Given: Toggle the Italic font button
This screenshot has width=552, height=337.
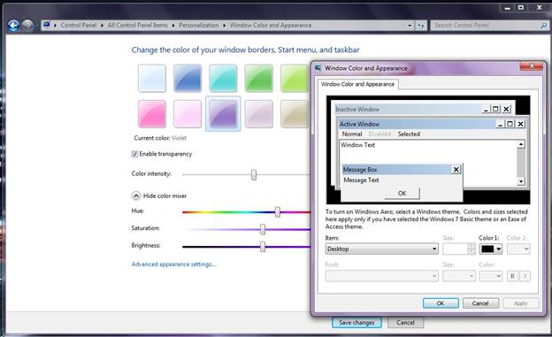Looking at the screenshot, I should coord(525,276).
